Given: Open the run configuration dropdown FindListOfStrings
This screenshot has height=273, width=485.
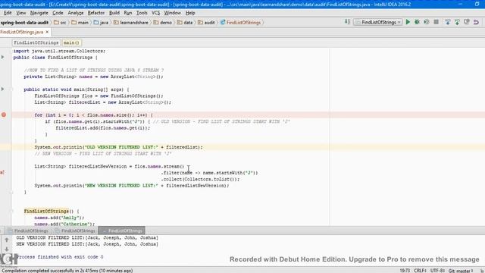Looking at the screenshot, I should (378, 22).
